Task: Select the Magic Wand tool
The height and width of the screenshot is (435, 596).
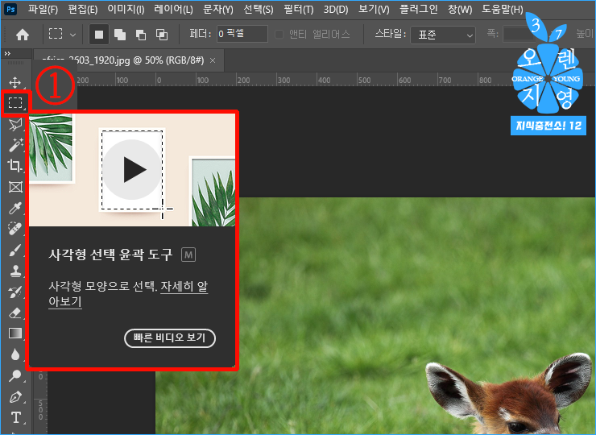Action: pyautogui.click(x=15, y=145)
